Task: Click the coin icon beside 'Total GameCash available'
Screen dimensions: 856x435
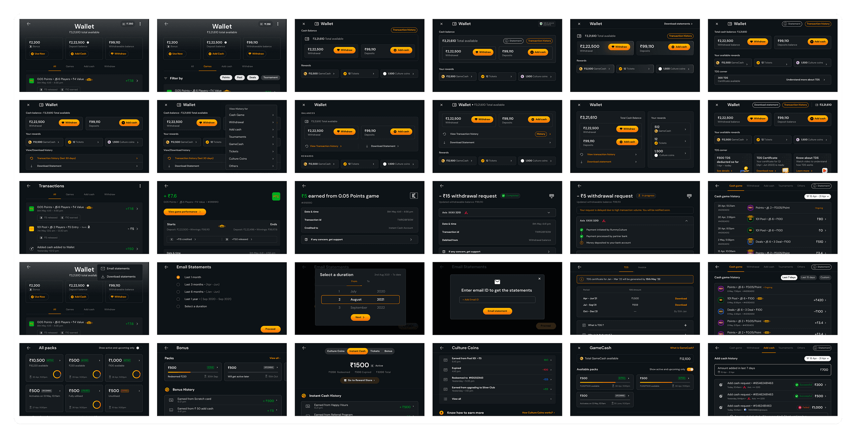Action: [x=581, y=359]
